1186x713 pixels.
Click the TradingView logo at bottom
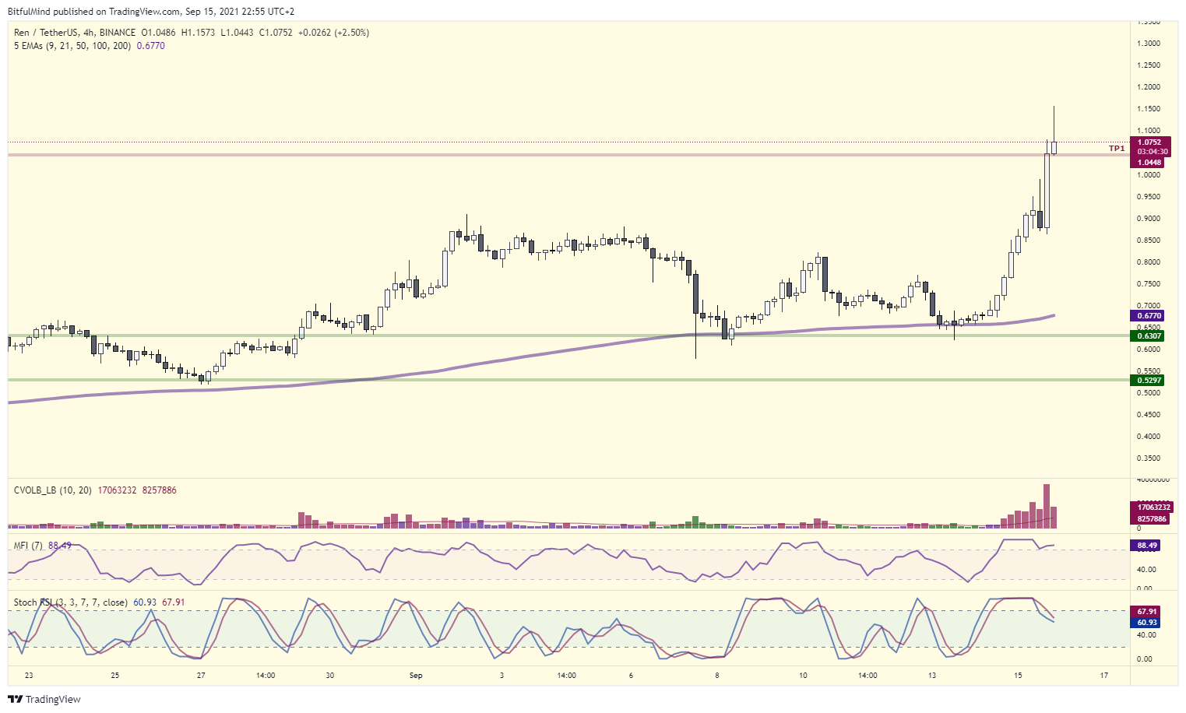(44, 699)
